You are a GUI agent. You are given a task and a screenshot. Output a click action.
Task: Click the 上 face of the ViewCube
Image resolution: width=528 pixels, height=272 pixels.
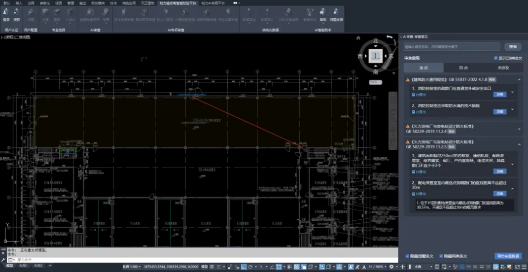coord(376,56)
